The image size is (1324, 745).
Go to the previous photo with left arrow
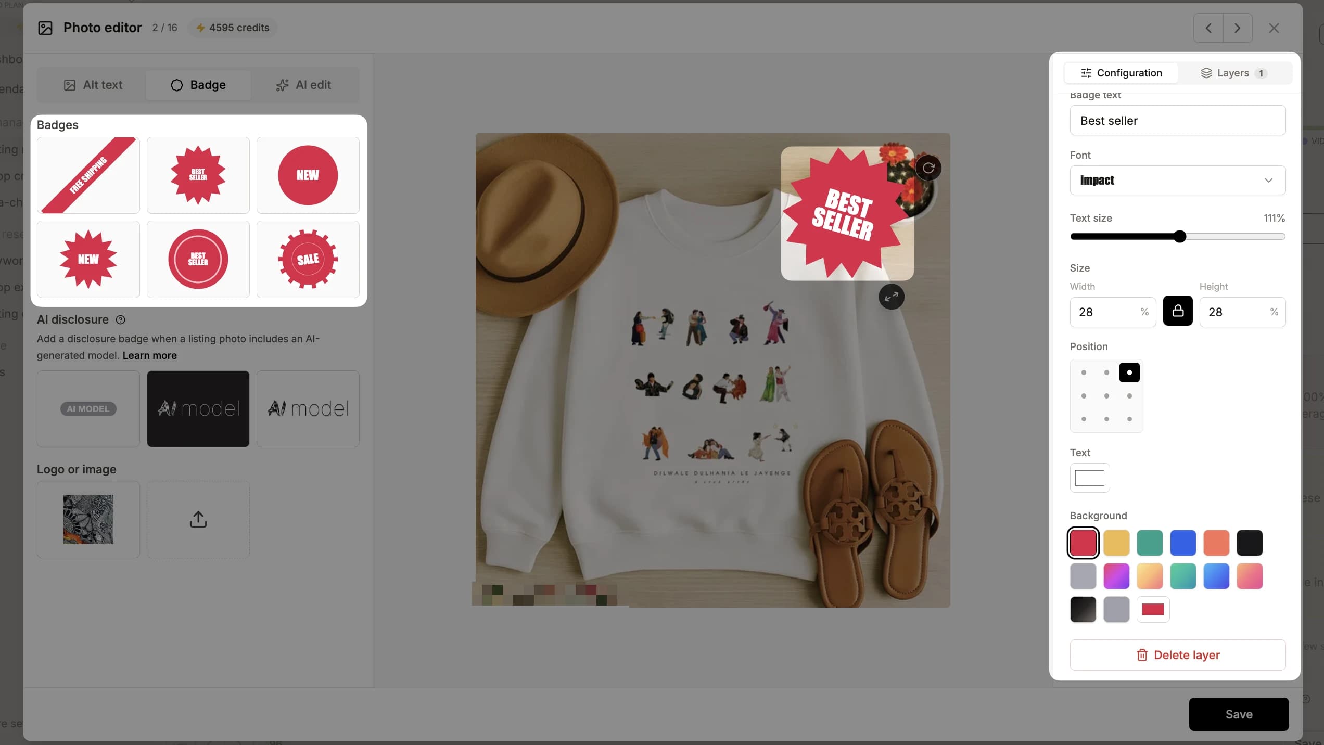1208,28
